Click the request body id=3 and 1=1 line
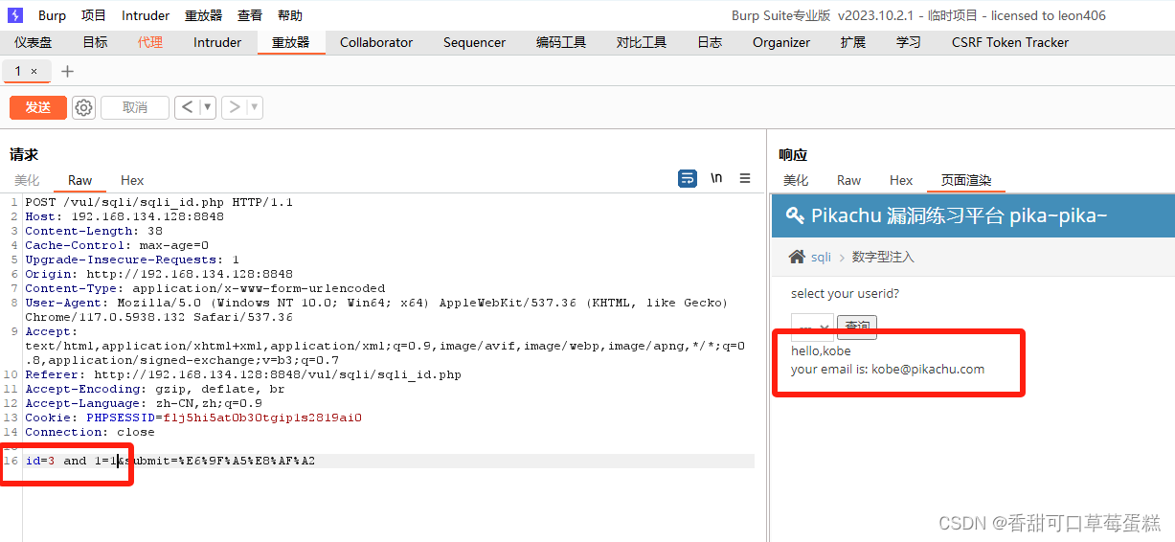 (170, 461)
